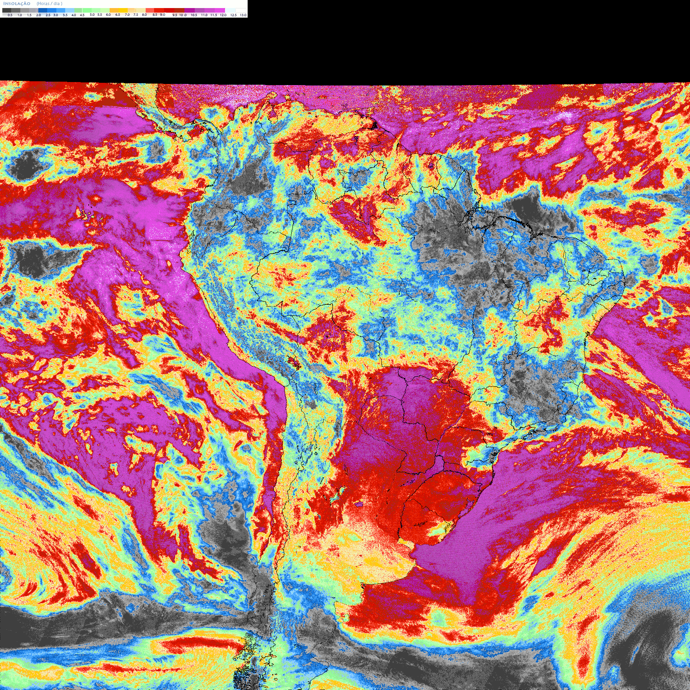690x690 pixels.
Task: Click the INSOLAÇÃO legend title
Action: click(x=17, y=3)
